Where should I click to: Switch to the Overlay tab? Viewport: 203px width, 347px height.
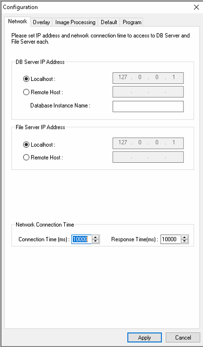point(41,23)
